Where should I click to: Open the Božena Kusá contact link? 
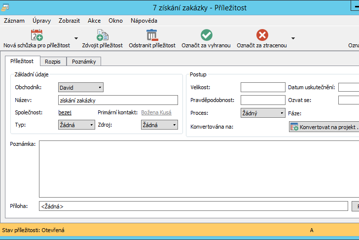(156, 112)
